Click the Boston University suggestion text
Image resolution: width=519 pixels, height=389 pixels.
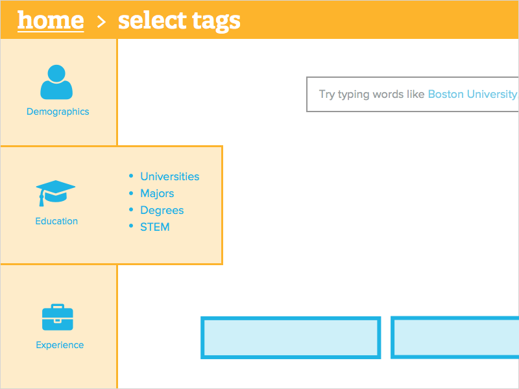click(x=472, y=94)
